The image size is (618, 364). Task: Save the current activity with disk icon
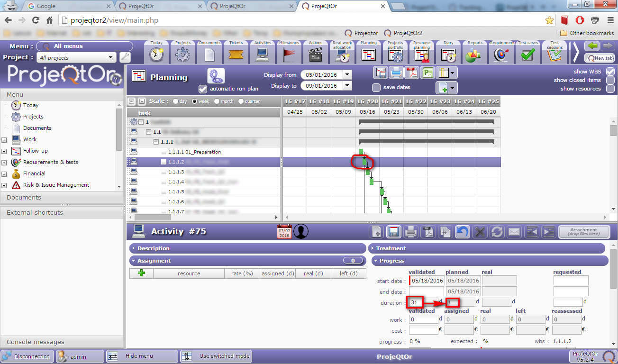(393, 232)
